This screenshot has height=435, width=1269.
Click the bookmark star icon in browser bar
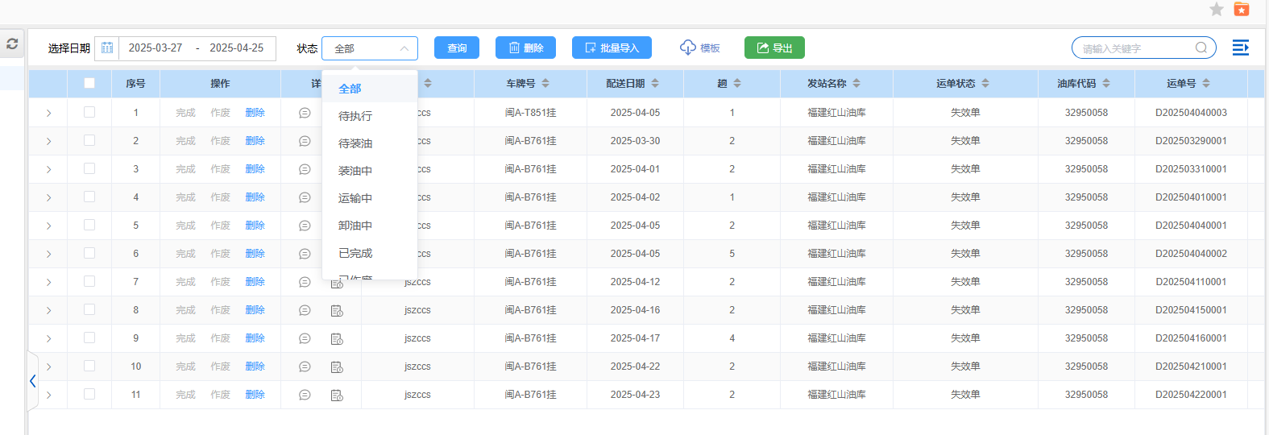coord(1217,10)
